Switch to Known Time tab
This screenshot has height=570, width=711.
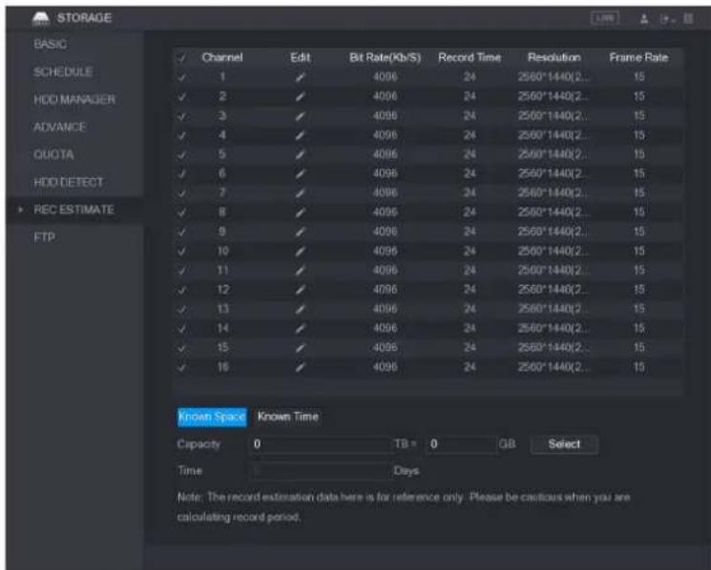288,417
